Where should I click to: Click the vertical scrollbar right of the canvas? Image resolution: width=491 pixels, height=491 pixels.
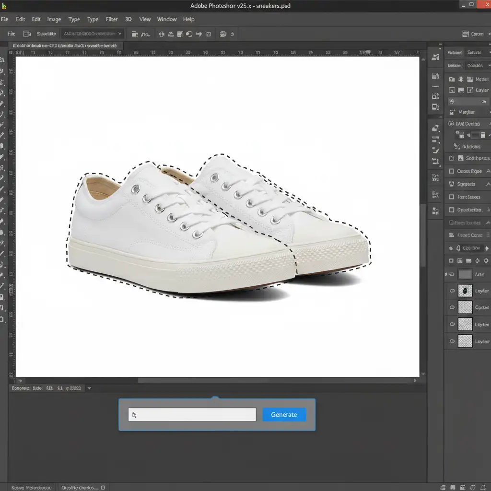coord(422,235)
